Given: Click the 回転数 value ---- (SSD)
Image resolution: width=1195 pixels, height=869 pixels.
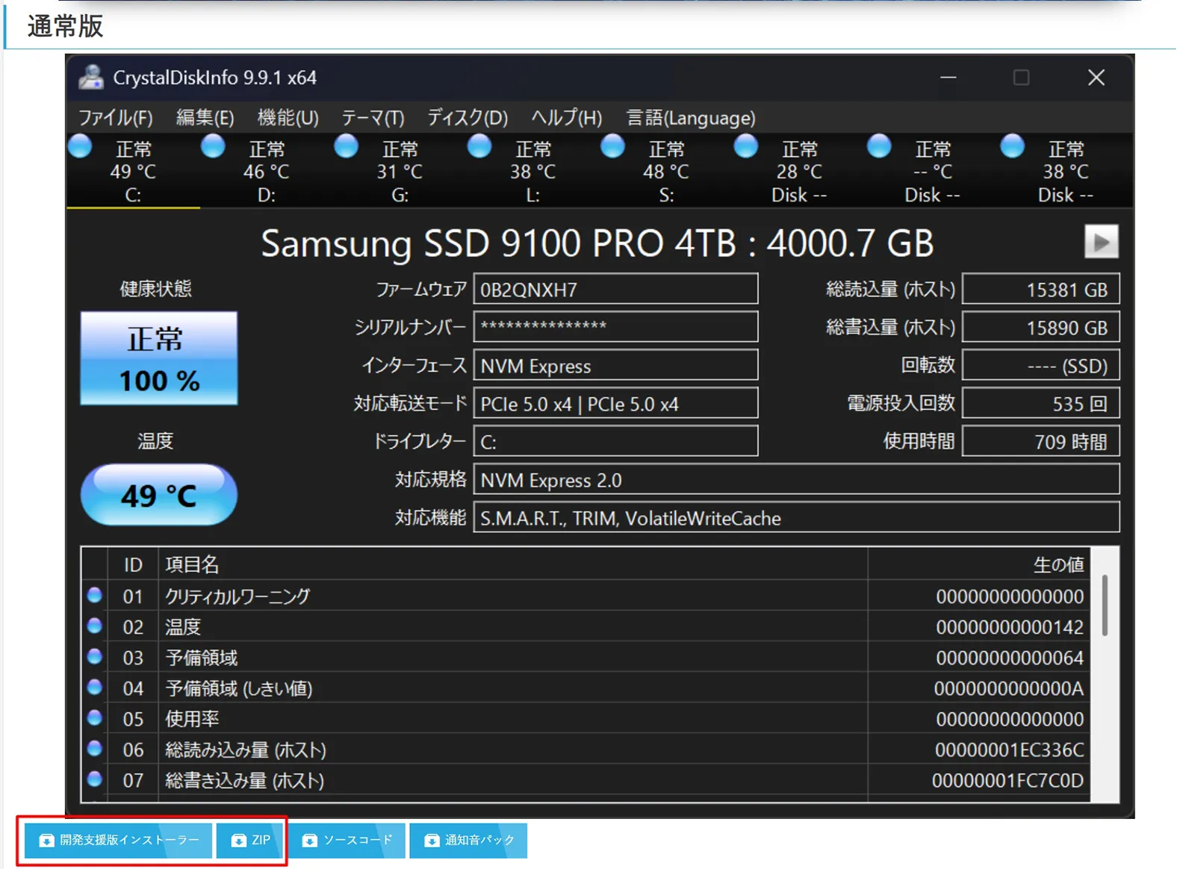Looking at the screenshot, I should point(1040,366).
